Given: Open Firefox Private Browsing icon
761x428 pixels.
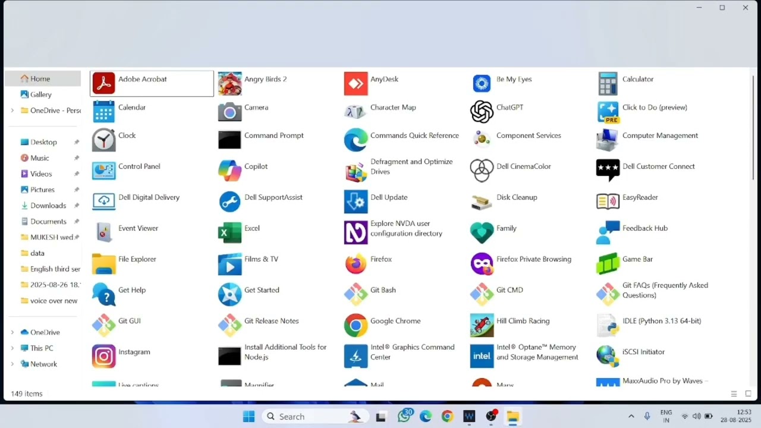Looking at the screenshot, I should pos(482,263).
